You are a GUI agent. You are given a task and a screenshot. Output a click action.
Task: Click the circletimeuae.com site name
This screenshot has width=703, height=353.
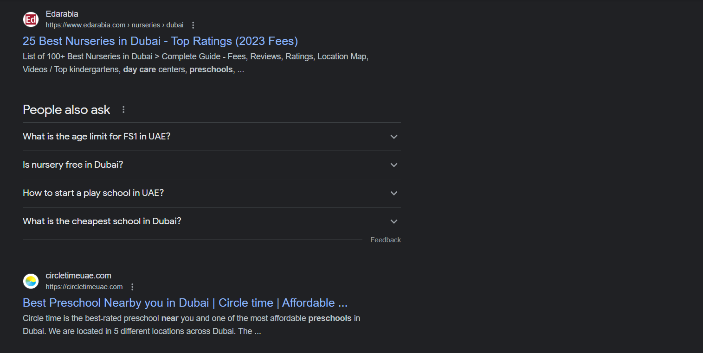click(x=78, y=276)
